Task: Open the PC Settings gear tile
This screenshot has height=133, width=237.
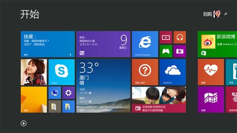Action: click(69, 93)
